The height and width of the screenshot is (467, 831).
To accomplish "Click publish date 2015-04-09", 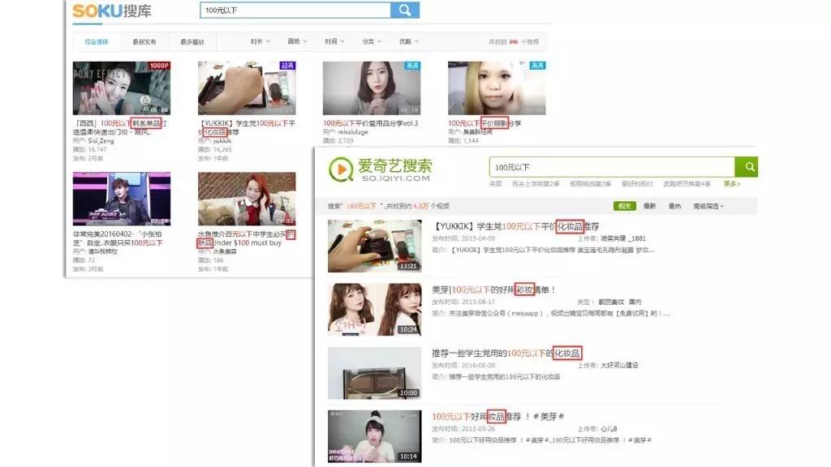I will point(478,239).
